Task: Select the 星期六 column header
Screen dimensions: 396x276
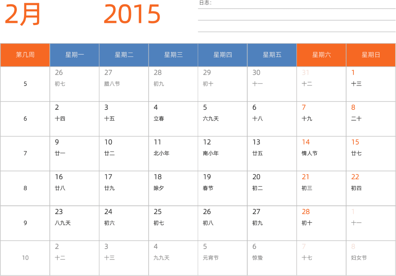Action: pos(321,55)
